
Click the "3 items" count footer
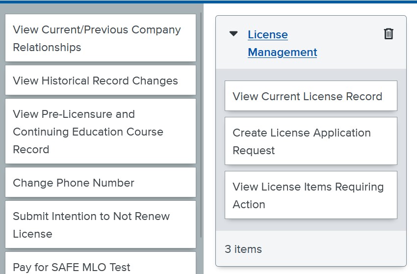(243, 249)
